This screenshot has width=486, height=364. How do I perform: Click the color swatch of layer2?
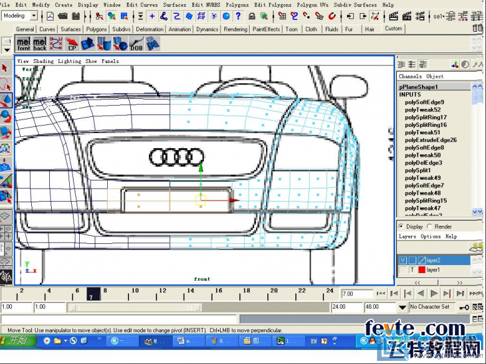coord(422,260)
